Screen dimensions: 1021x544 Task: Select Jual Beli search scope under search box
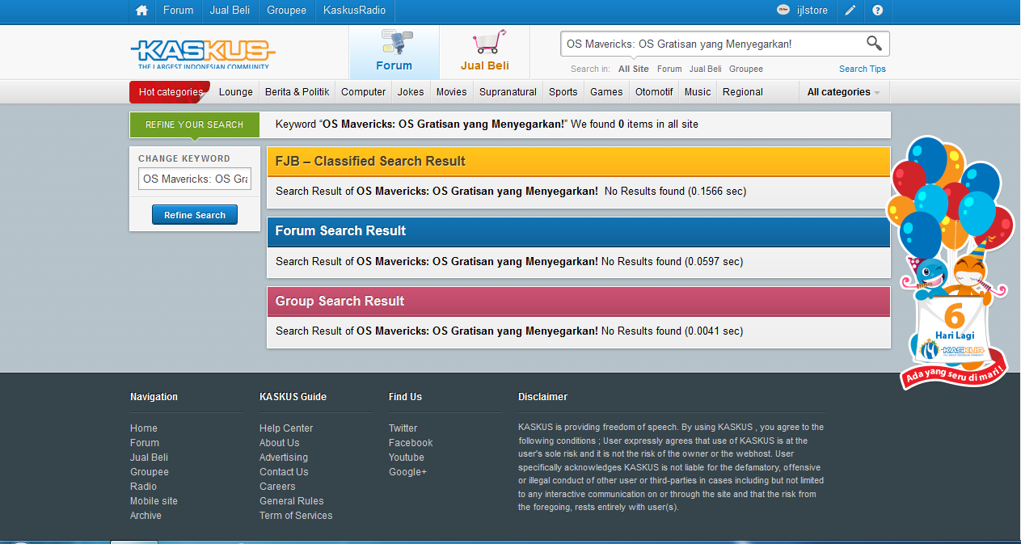point(706,69)
